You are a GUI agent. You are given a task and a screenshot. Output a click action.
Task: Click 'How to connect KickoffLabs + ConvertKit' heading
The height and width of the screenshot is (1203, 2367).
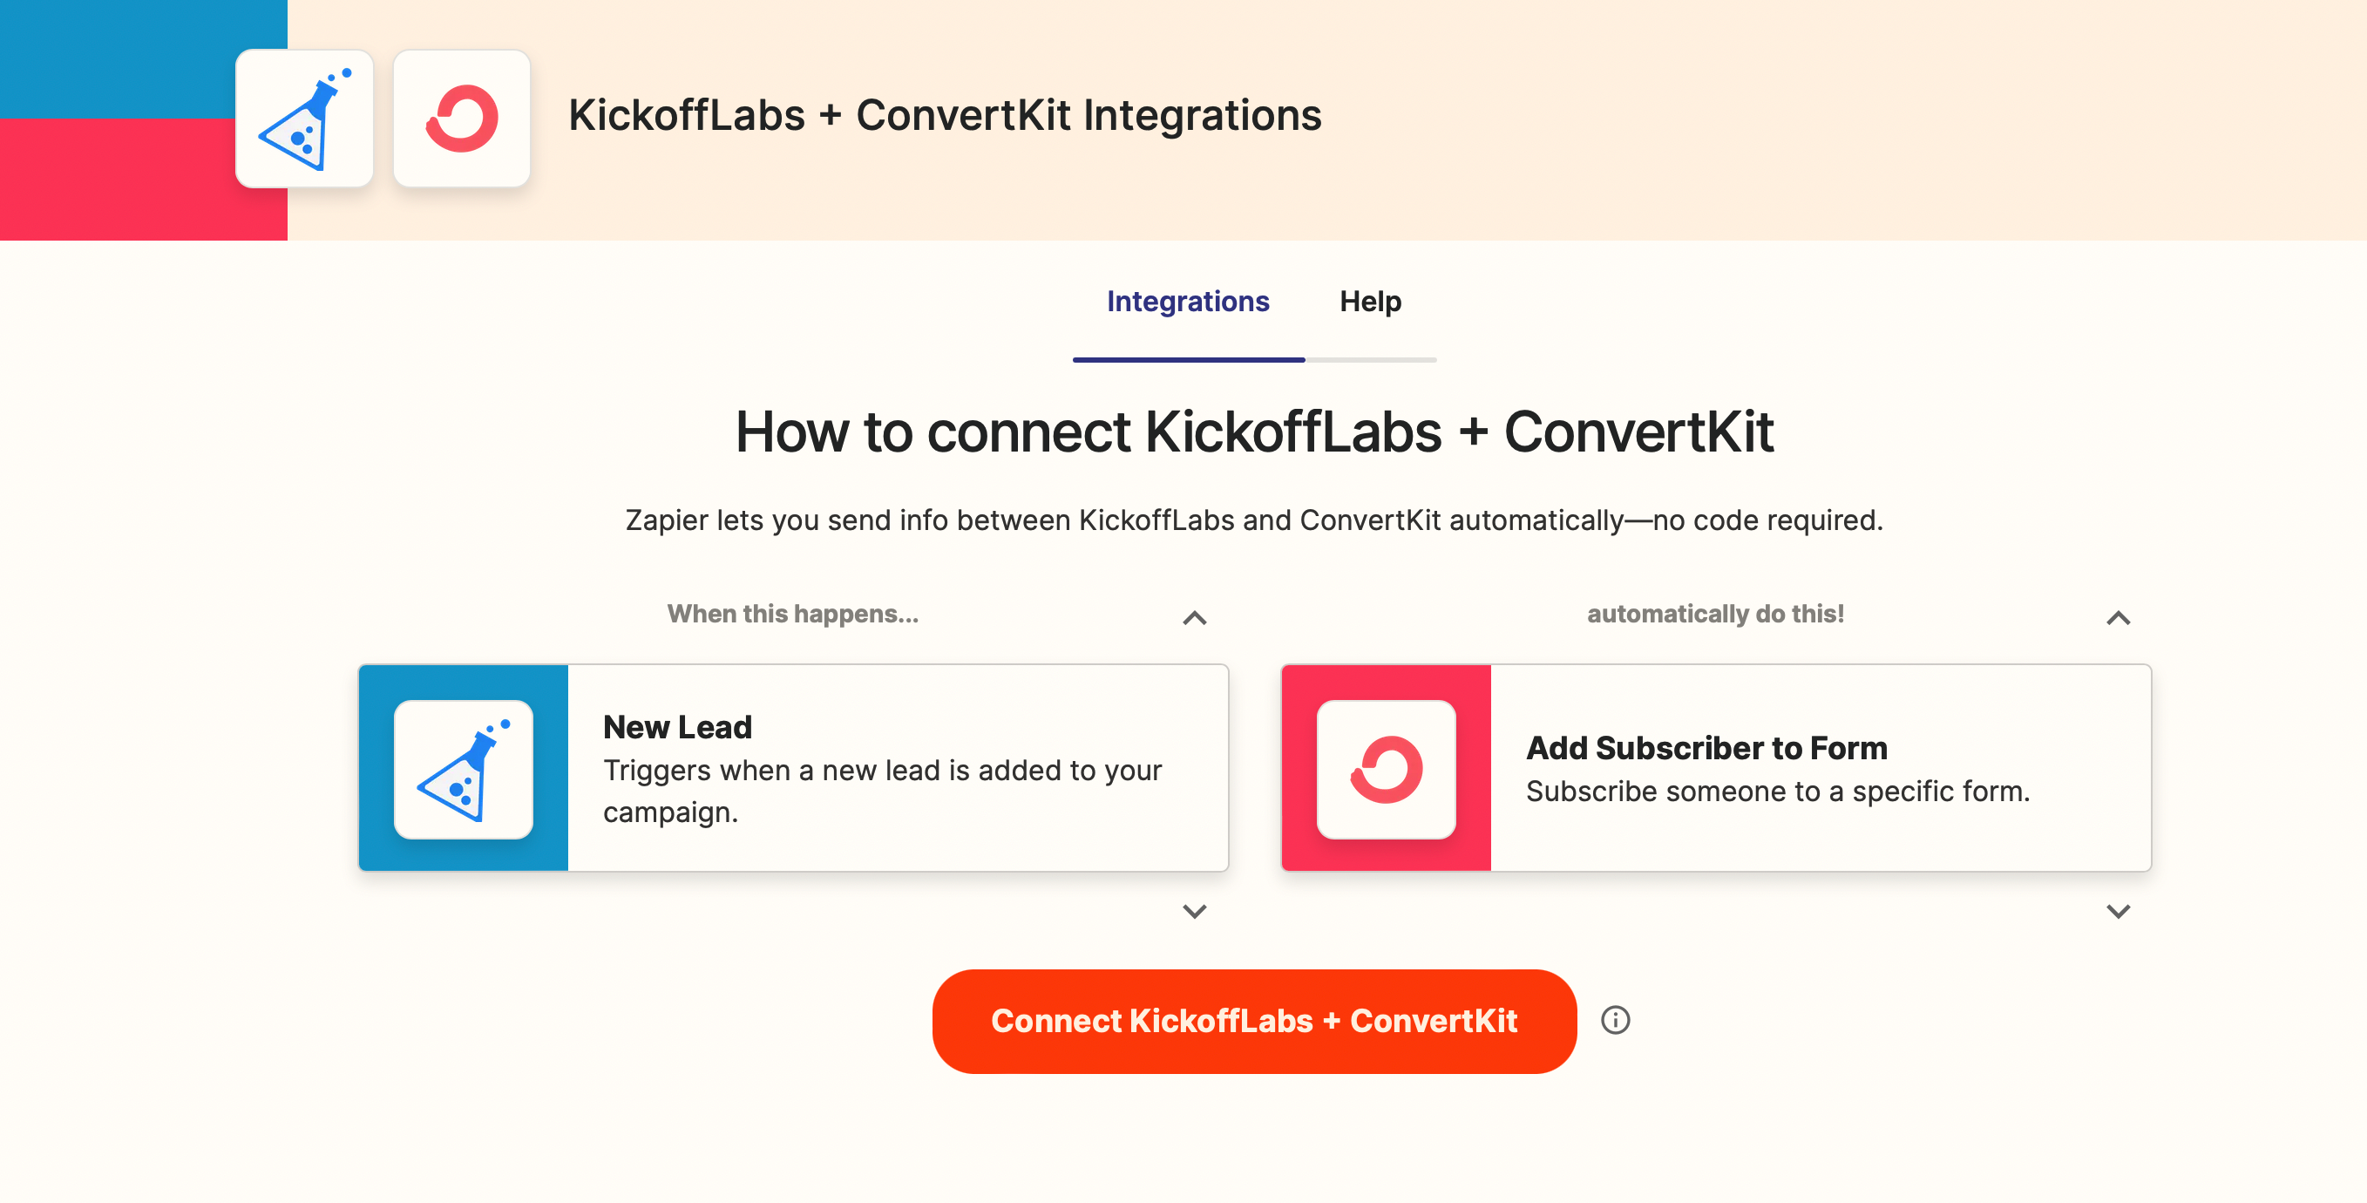[x=1253, y=431]
